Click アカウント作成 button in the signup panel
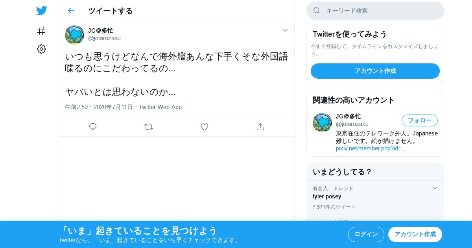 375,71
